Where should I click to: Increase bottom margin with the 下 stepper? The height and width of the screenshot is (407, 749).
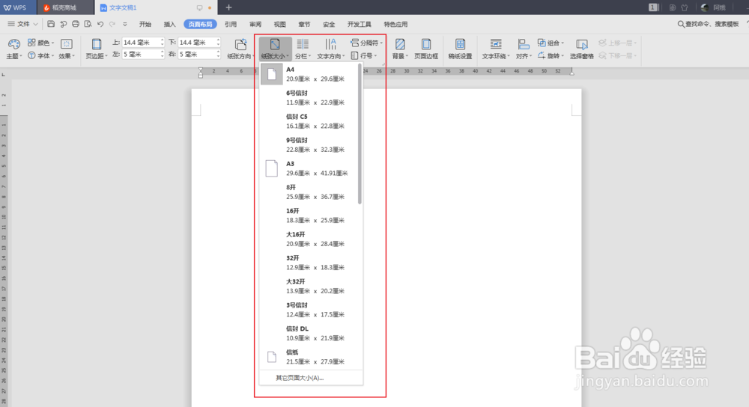pos(218,40)
